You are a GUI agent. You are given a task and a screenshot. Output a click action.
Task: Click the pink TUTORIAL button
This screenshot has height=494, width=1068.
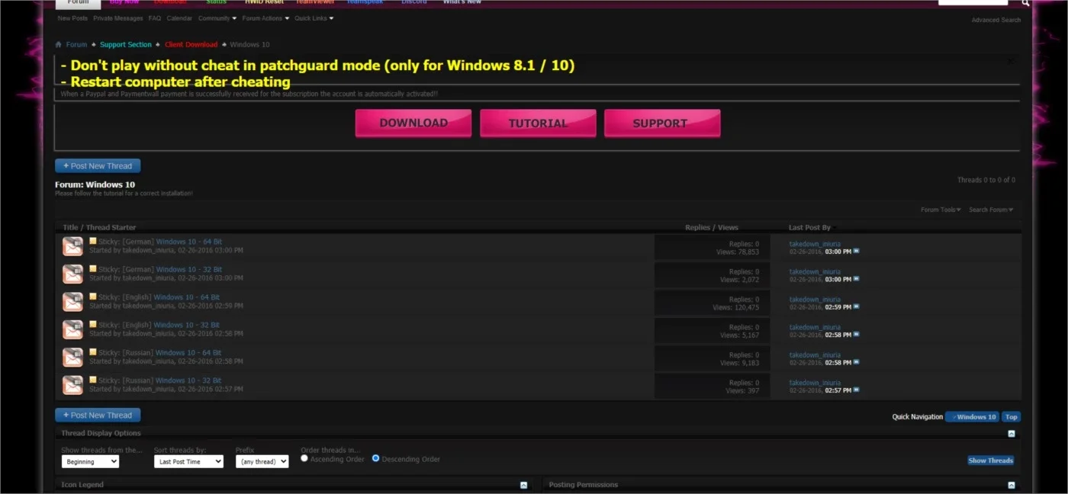coord(538,123)
